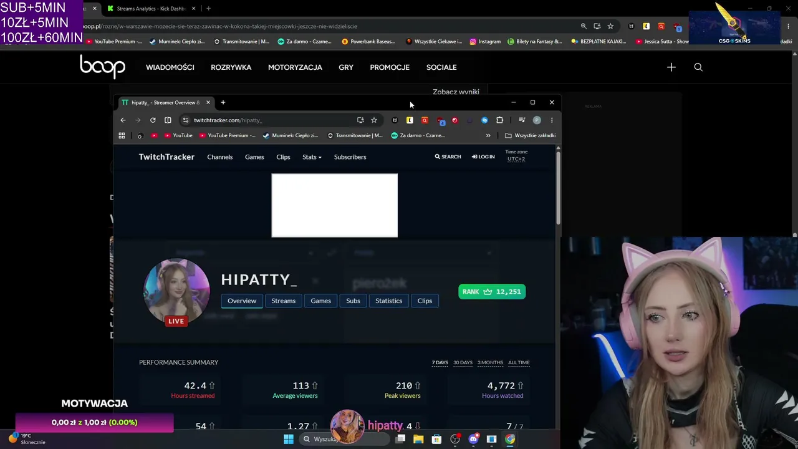Open the Statistics tab for HIPATTY_
This screenshot has width=798, height=449.
click(388, 301)
